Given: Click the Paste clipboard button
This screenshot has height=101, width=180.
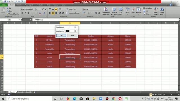Looking at the screenshot, I should click(x=3, y=11).
